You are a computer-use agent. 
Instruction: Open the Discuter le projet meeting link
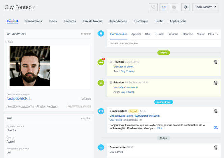pyautogui.click(x=123, y=67)
